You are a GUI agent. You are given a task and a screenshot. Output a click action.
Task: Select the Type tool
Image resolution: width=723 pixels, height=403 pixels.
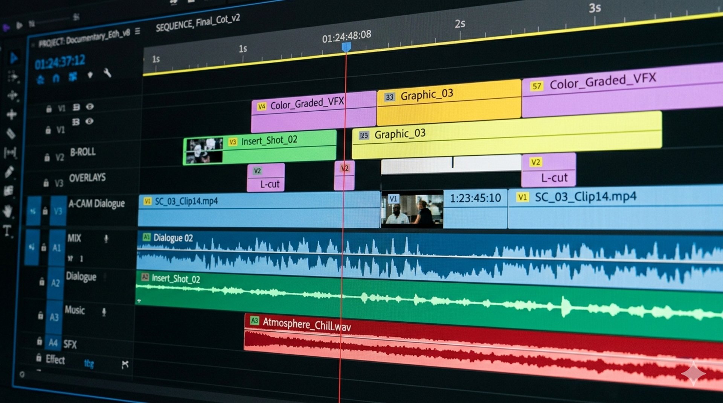pos(7,230)
